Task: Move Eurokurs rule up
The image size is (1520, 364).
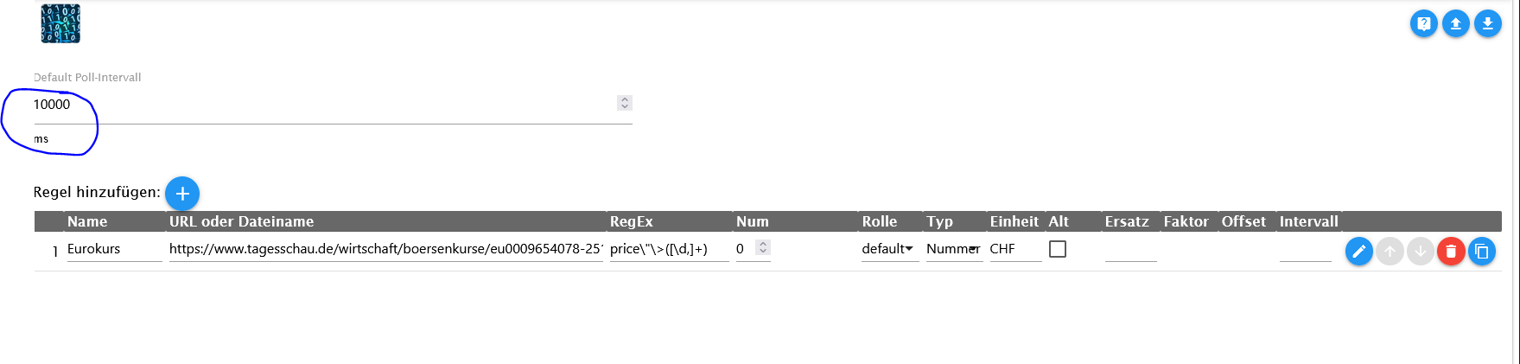Action: coord(1390,252)
